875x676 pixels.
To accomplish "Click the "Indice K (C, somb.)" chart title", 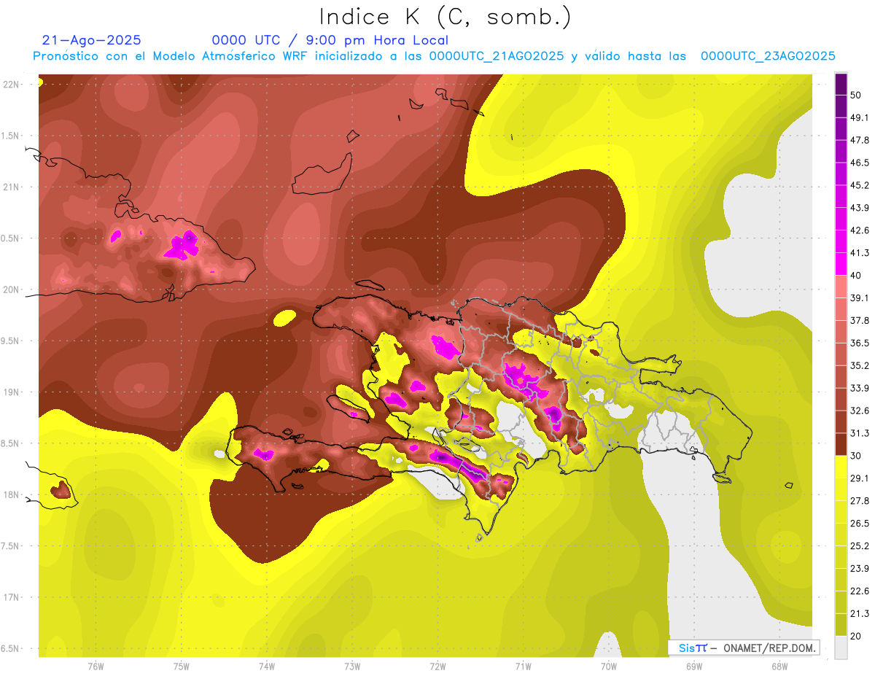I will 445,17.
